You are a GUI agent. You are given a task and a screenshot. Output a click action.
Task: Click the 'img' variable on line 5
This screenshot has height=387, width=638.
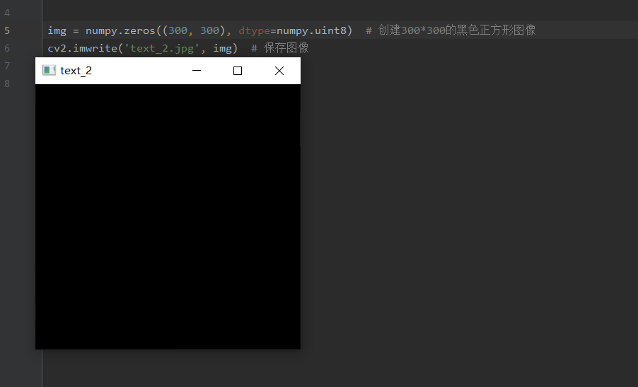point(57,31)
